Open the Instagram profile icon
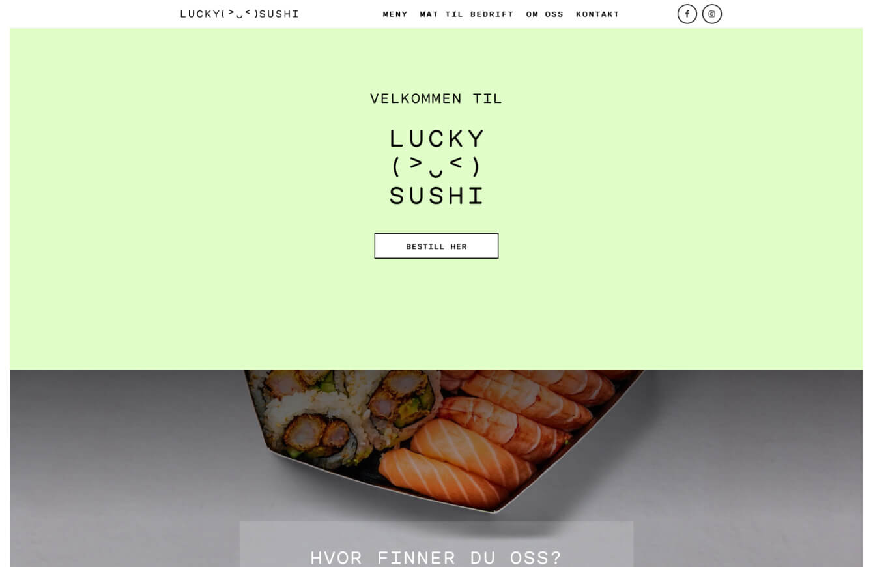The height and width of the screenshot is (567, 873). 711,14
